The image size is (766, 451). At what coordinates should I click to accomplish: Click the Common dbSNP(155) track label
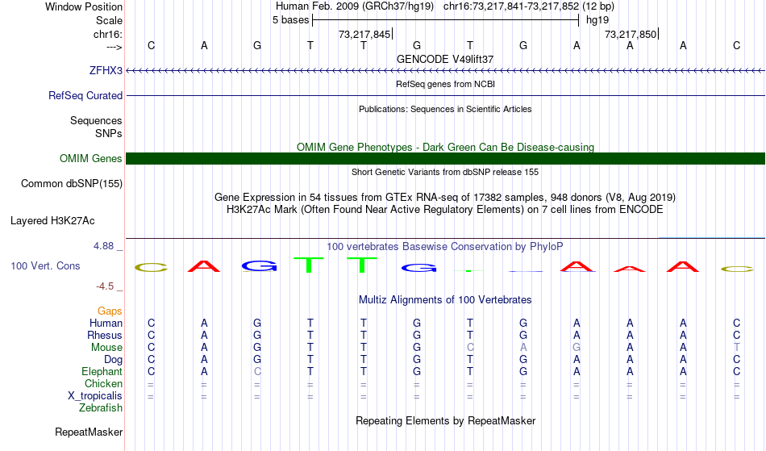pyautogui.click(x=71, y=183)
